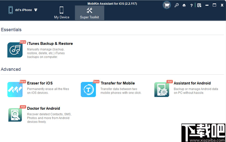The image size is (226, 142).
Task: Click the feedback menu list icon
Action: click(199, 6)
